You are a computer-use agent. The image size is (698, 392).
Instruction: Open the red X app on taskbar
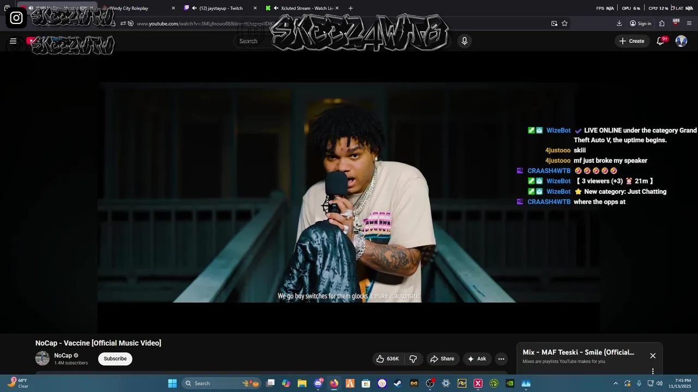(478, 383)
